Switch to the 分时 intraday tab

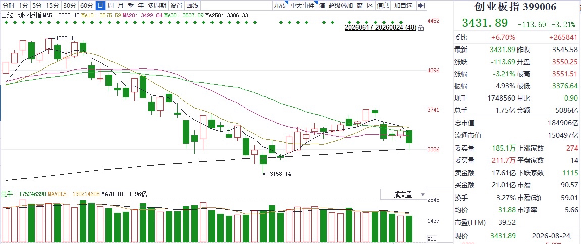pyautogui.click(x=9, y=5)
